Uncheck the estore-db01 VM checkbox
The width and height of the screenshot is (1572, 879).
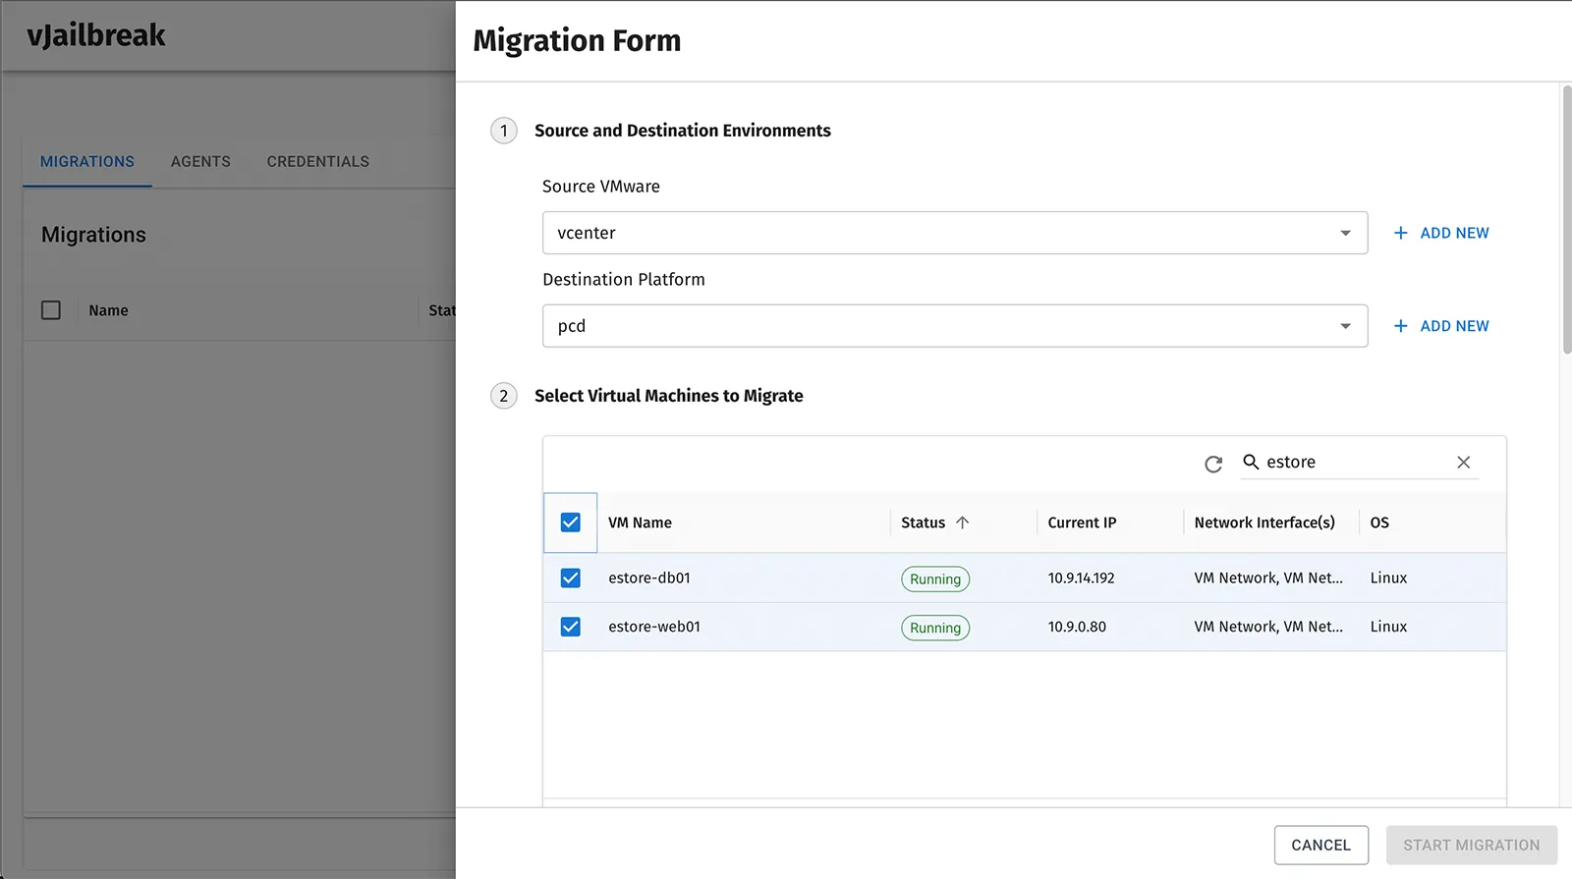coord(570,577)
